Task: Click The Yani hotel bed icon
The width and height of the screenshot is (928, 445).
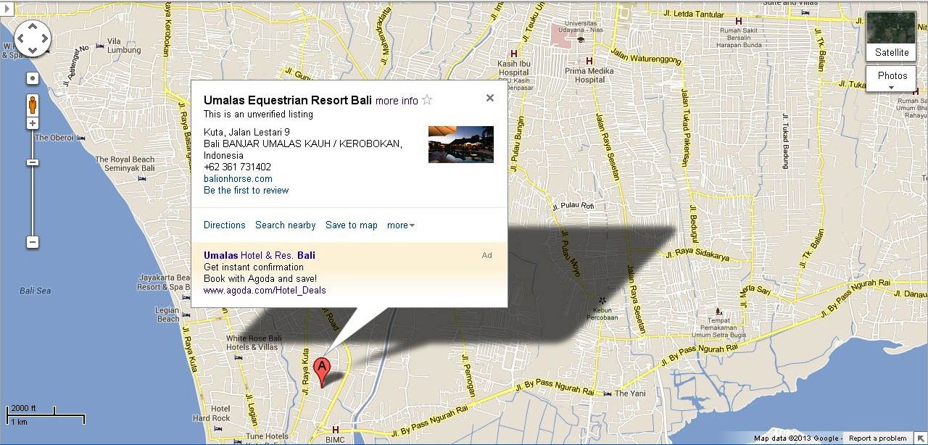Action: [608, 394]
